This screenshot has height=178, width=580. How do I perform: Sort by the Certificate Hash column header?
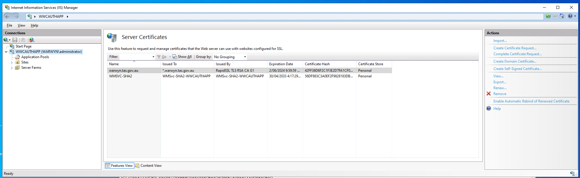[329, 64]
